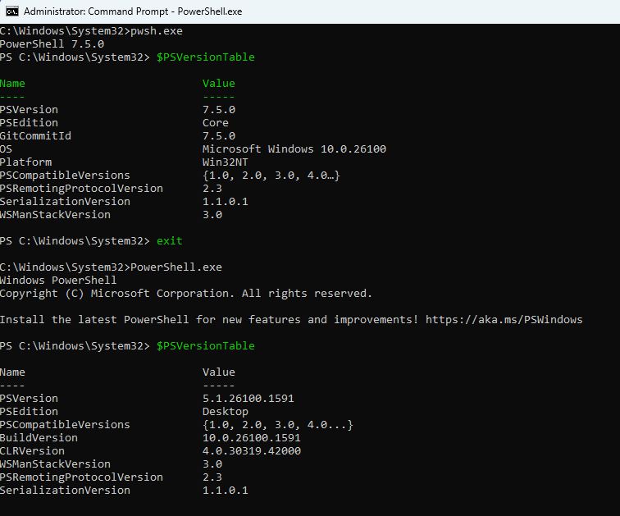Click the GitCommitId property name
The height and width of the screenshot is (516, 620).
coord(35,136)
